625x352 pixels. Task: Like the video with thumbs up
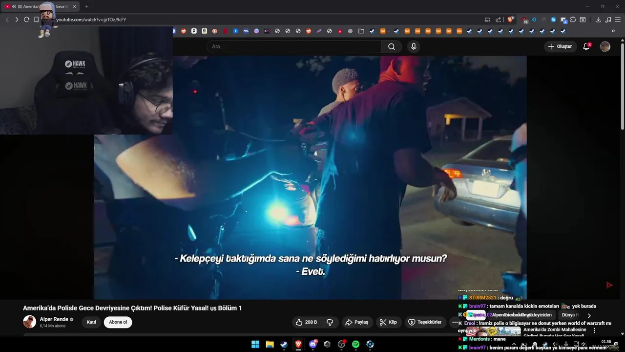[x=306, y=322]
